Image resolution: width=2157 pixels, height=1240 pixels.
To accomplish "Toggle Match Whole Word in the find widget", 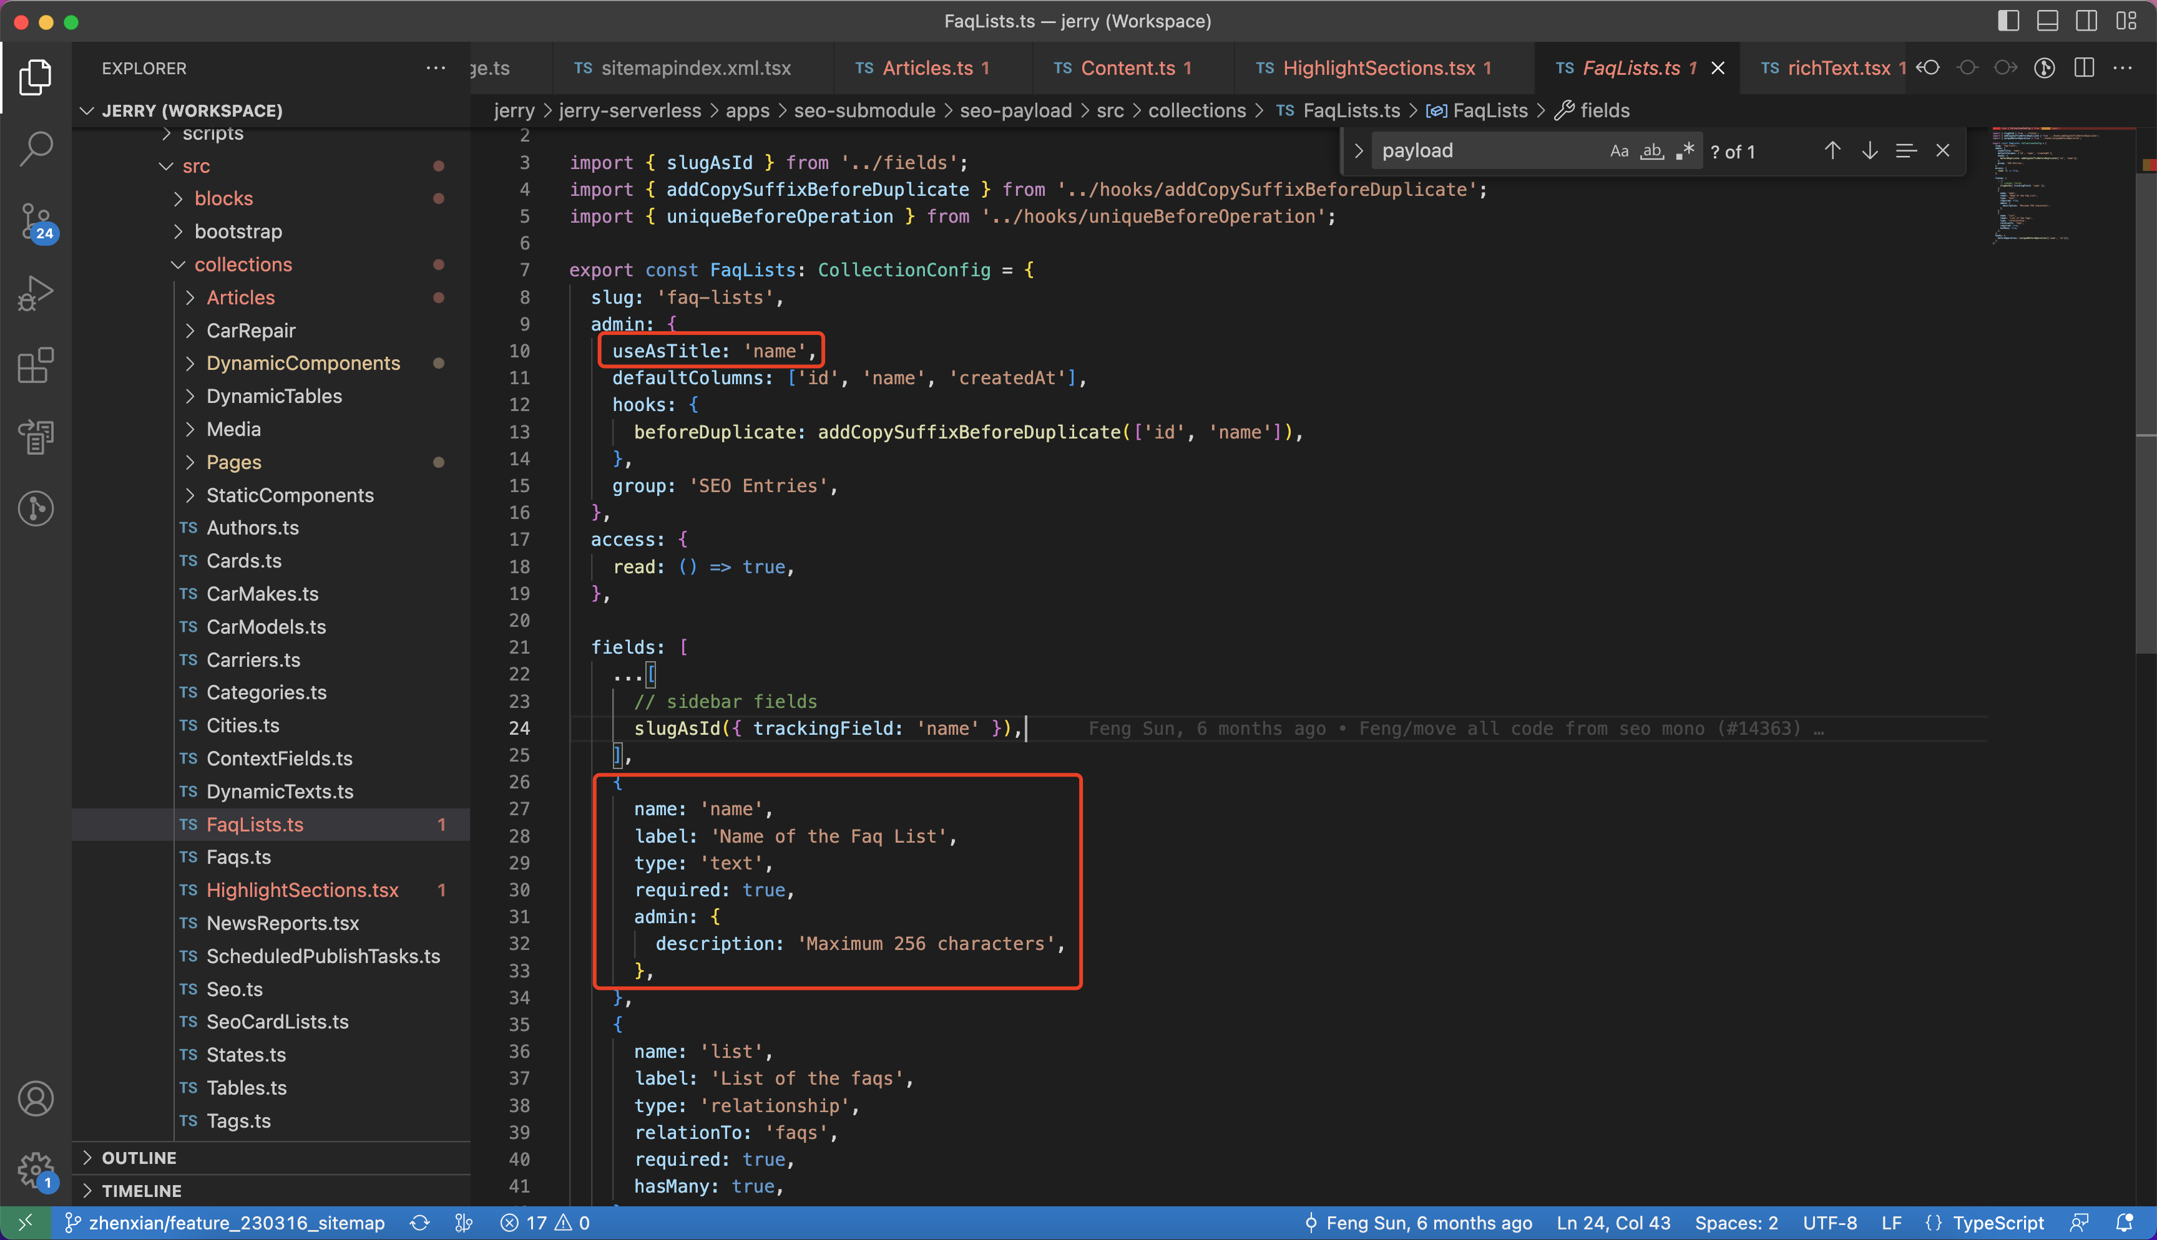I will 1652,151.
